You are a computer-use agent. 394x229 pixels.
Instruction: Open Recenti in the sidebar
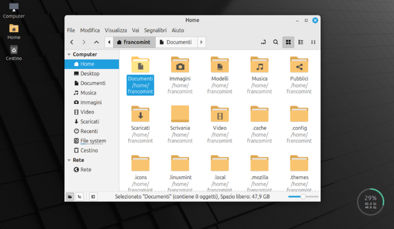pyautogui.click(x=92, y=131)
